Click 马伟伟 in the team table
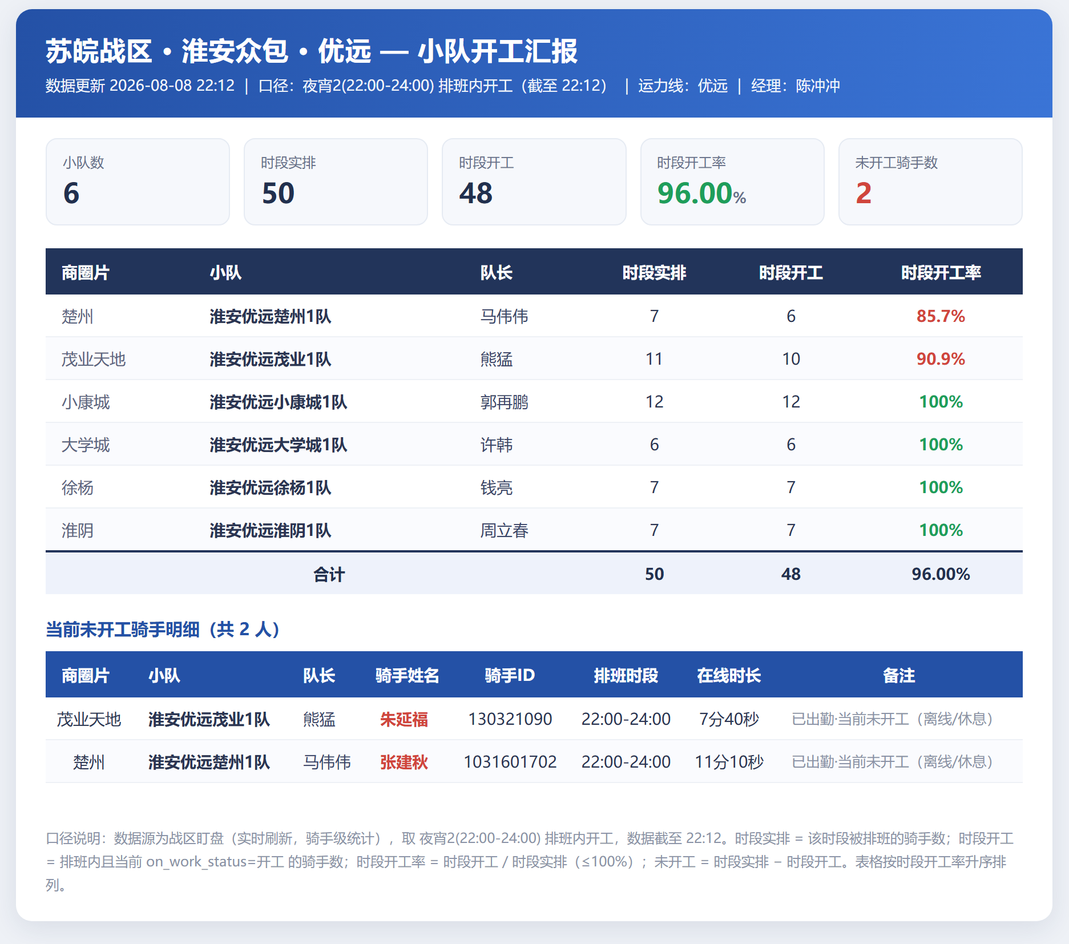The width and height of the screenshot is (1069, 944). (x=504, y=316)
